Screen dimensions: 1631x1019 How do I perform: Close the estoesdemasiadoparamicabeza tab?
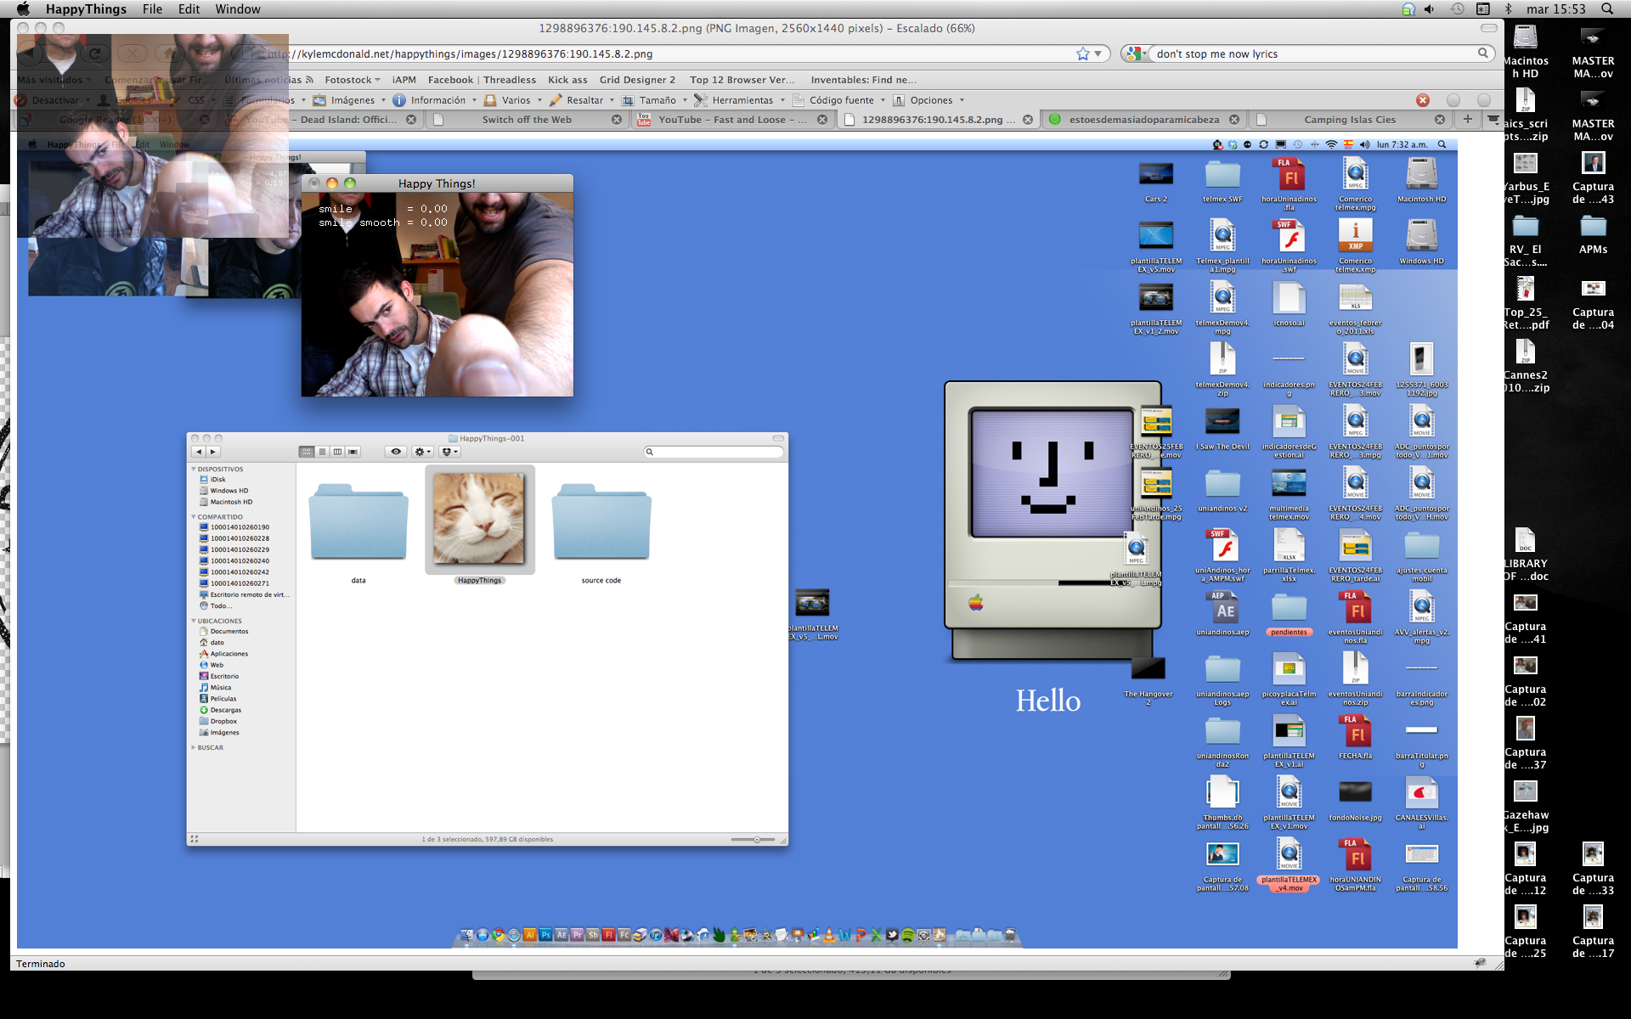[1234, 120]
